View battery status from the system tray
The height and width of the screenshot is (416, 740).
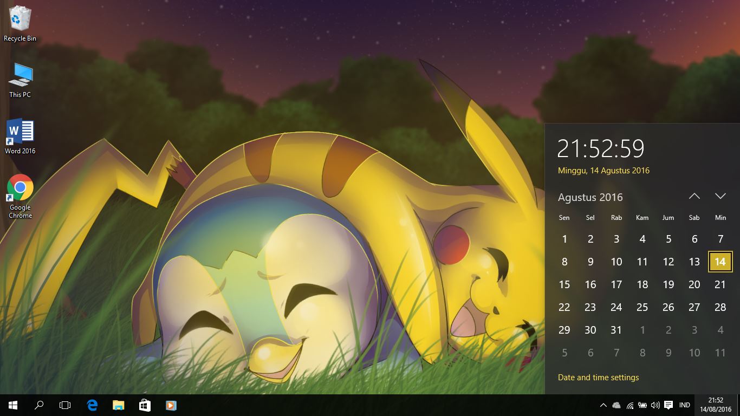642,405
